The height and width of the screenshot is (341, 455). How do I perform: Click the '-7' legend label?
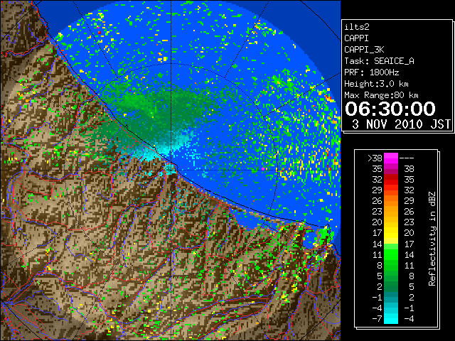(377, 319)
